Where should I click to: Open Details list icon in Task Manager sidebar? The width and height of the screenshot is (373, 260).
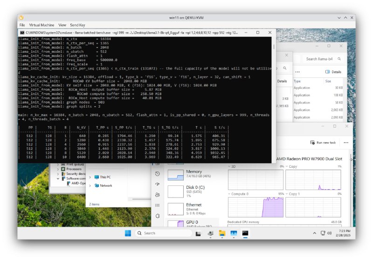click(x=157, y=205)
